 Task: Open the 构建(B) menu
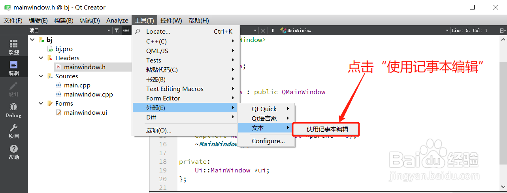(64, 20)
